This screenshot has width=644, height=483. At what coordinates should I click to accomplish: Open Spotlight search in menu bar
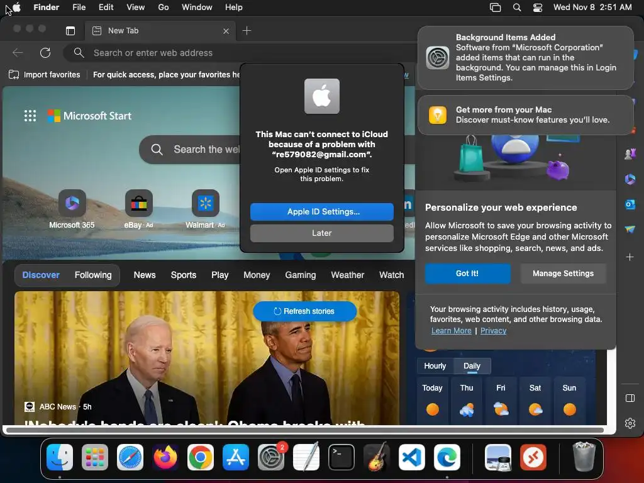click(517, 8)
